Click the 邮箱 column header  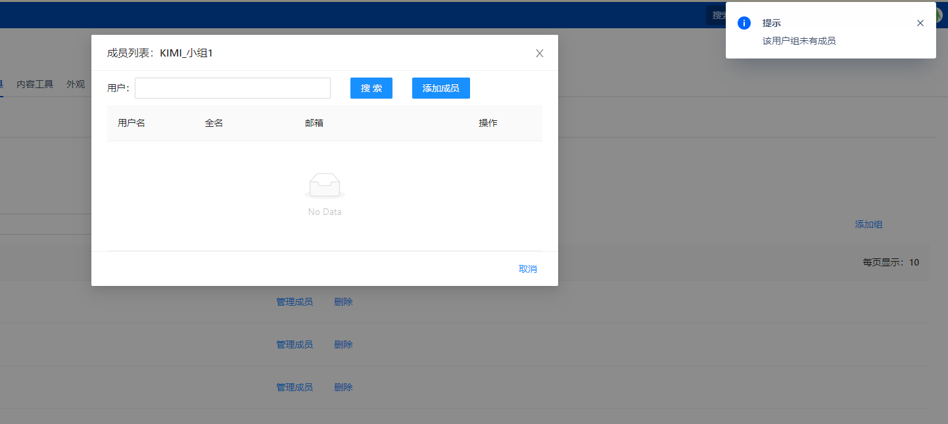click(314, 123)
